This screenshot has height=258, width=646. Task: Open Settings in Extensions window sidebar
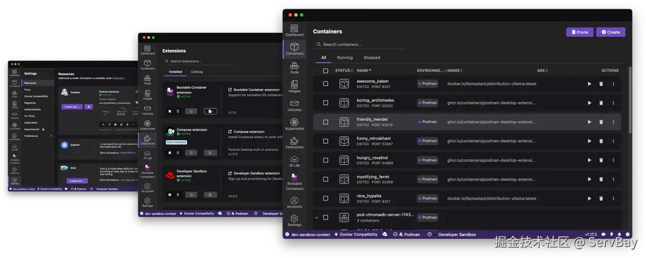click(147, 202)
